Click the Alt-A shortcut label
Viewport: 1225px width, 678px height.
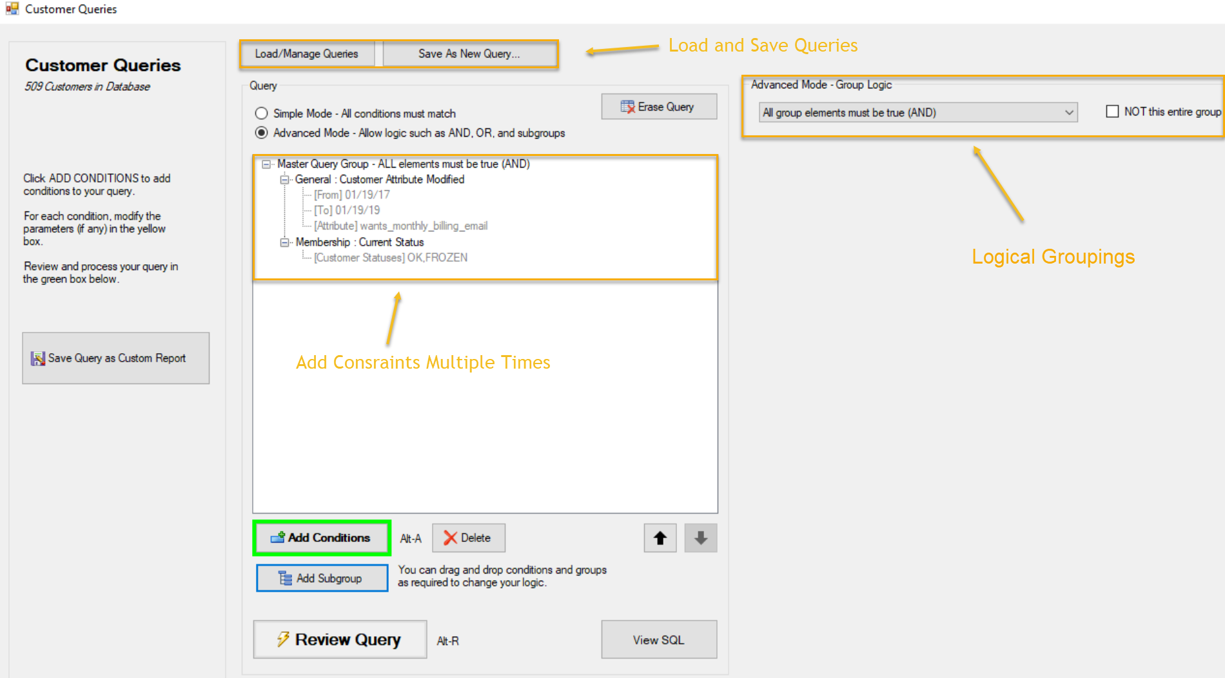pos(411,539)
